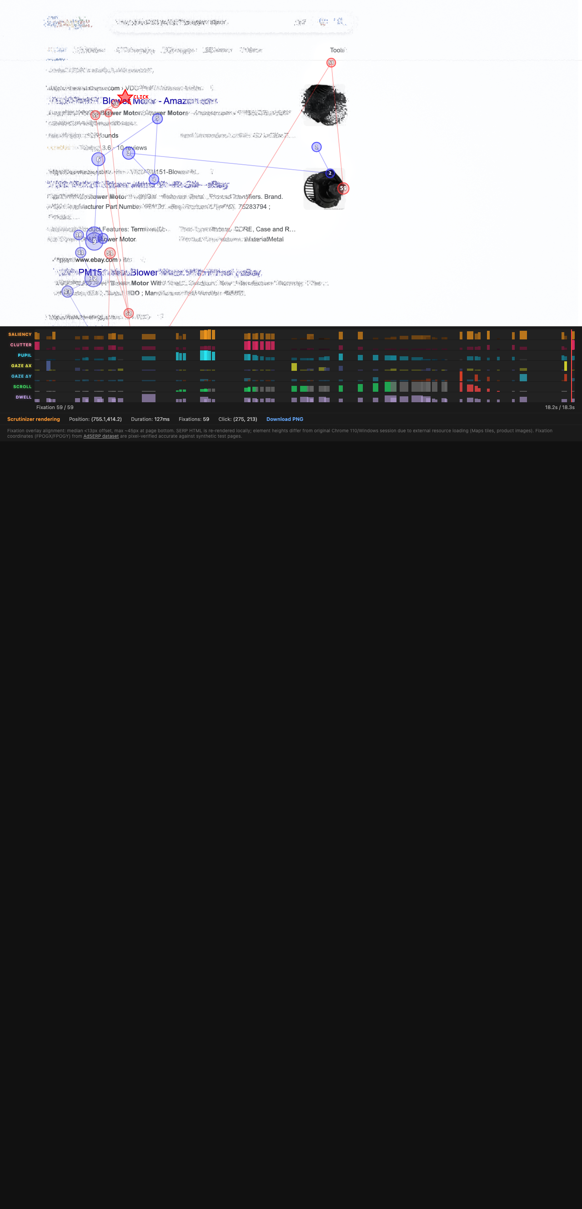Click the Google logo
This screenshot has width=582, height=1209.
tap(68, 22)
